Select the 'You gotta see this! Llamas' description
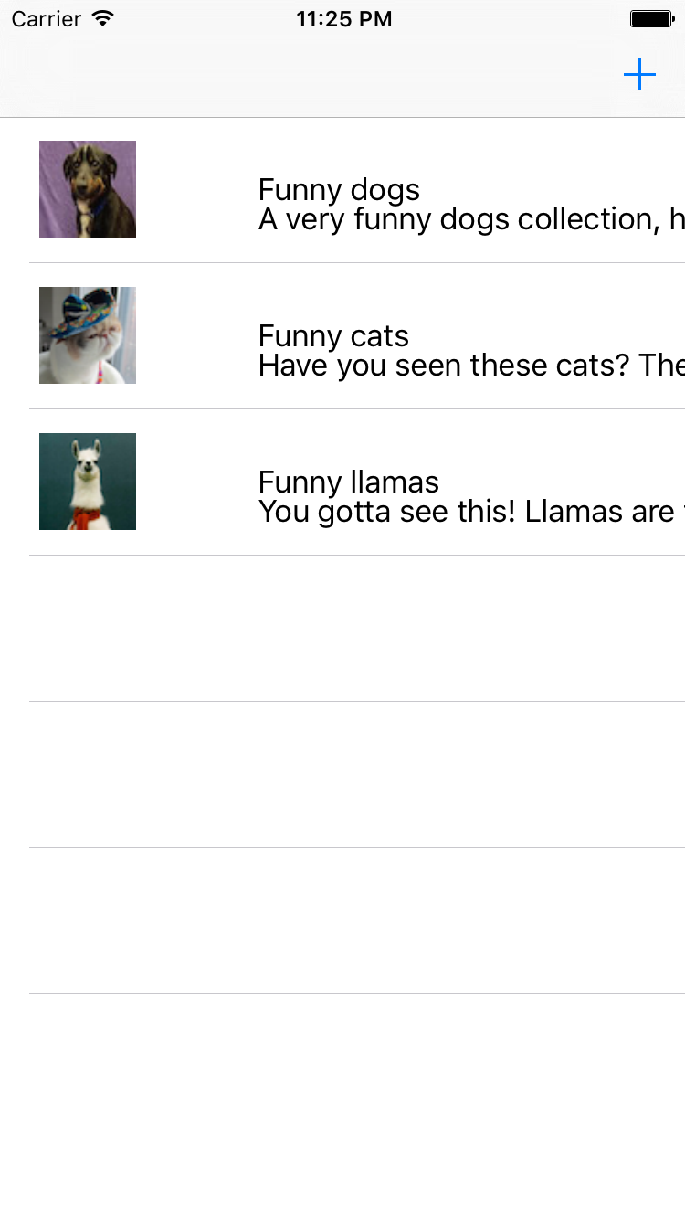The image size is (685, 1219). tap(470, 513)
